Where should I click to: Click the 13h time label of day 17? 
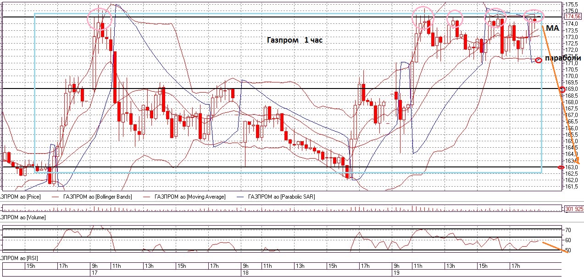coord(149,266)
